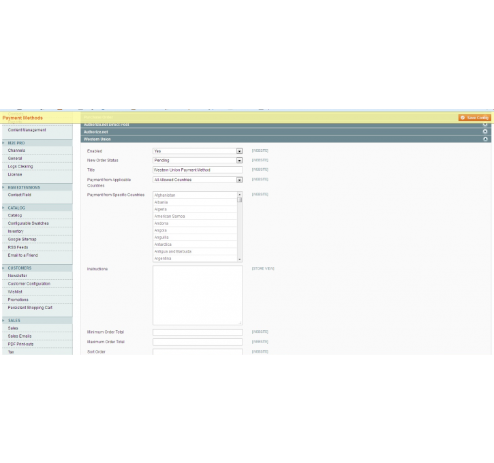Collapse the CUSTOMERS sidebar group
The image size is (494, 463).
(37, 268)
